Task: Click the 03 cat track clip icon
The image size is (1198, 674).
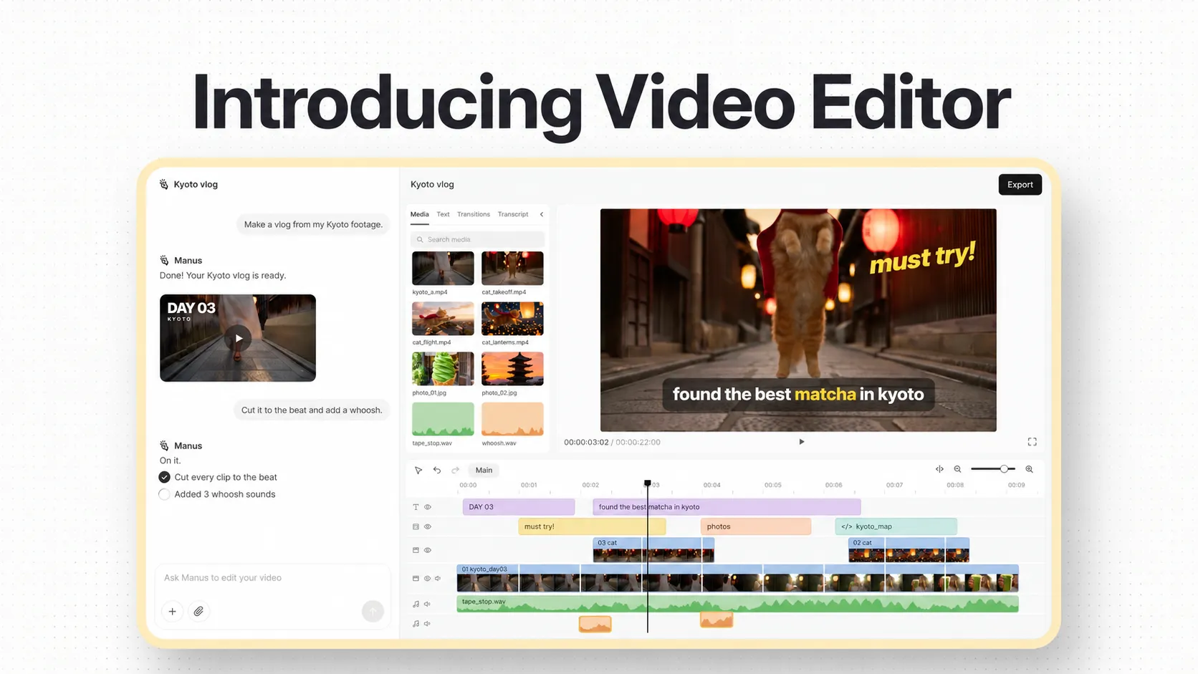Action: 416,550
